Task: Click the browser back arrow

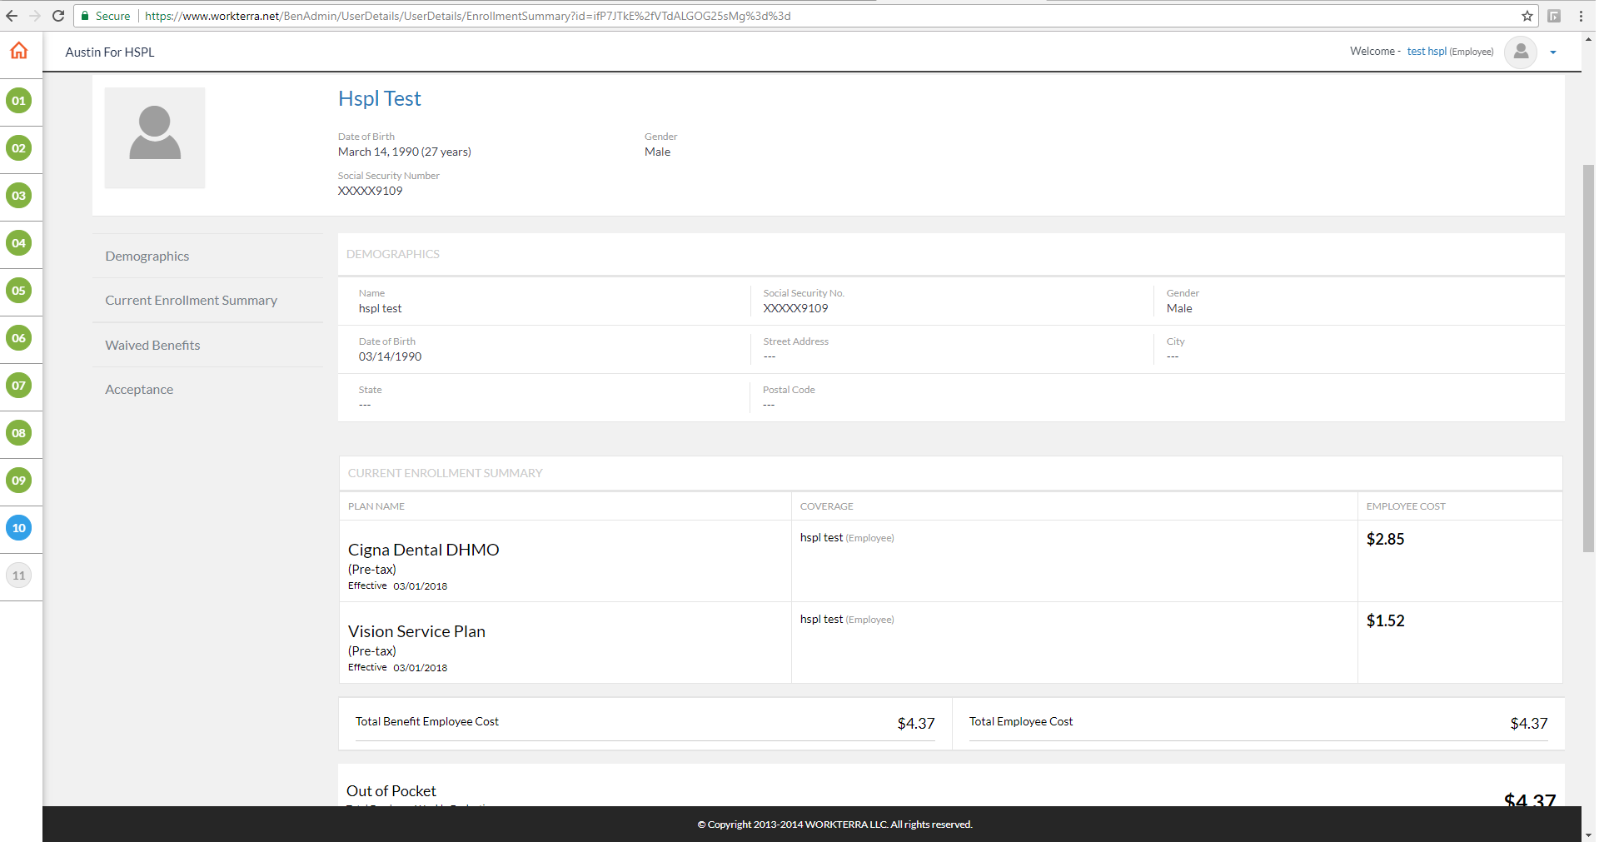Action: pos(12,16)
